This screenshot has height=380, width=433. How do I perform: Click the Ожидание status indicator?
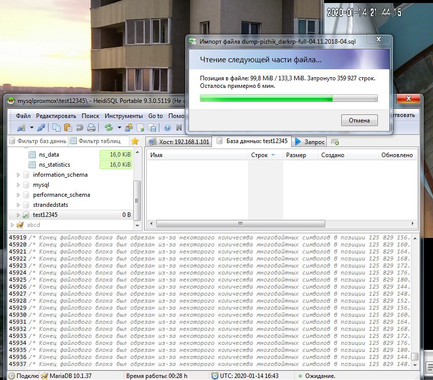pyautogui.click(x=317, y=376)
